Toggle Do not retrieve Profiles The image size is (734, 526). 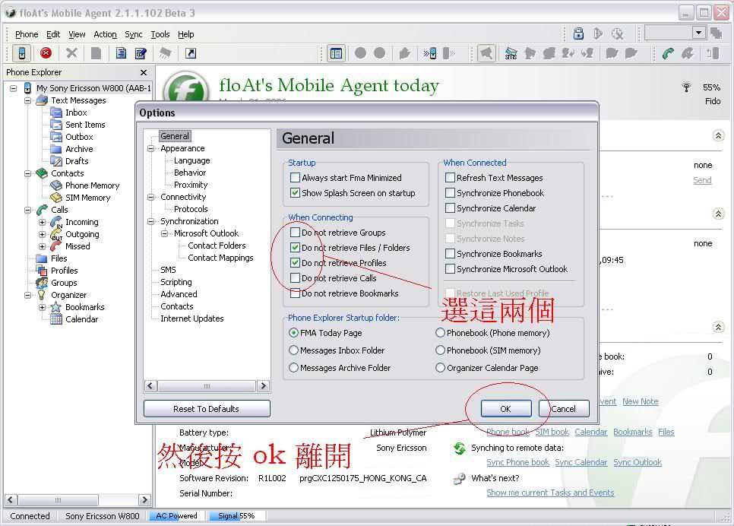295,263
